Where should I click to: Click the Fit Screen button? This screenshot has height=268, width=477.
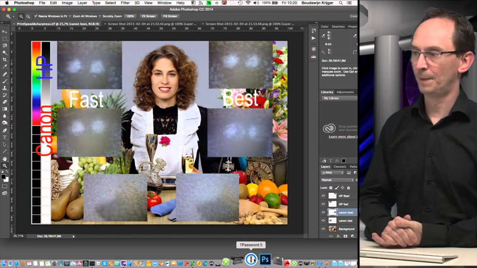148,16
